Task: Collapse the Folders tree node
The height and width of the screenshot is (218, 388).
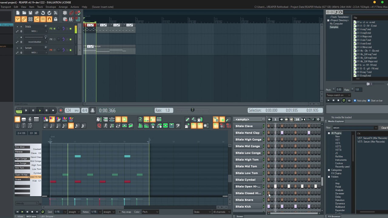Action: [329, 177]
